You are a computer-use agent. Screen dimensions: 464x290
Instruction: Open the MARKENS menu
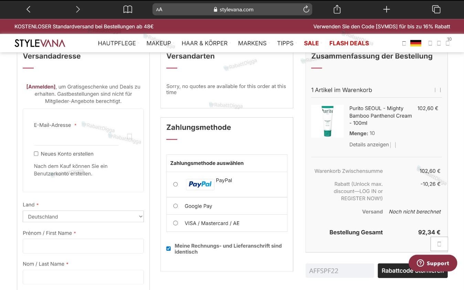[x=252, y=43]
